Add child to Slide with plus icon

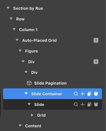pos(82,105)
